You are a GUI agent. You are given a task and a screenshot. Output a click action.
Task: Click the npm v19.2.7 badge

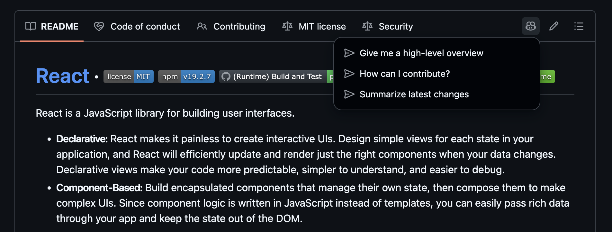(186, 76)
